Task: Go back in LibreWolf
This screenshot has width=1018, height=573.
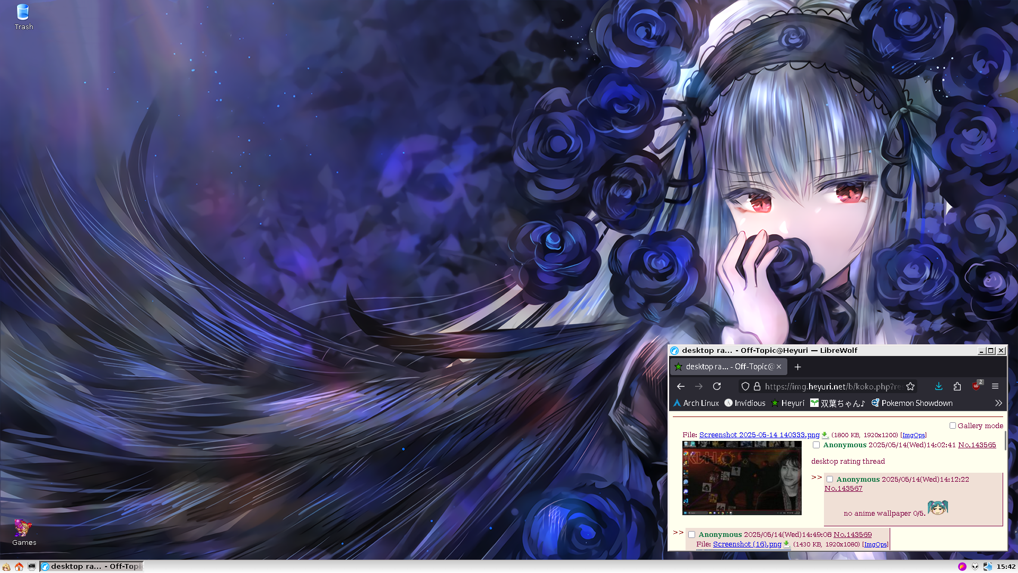Action: tap(681, 386)
